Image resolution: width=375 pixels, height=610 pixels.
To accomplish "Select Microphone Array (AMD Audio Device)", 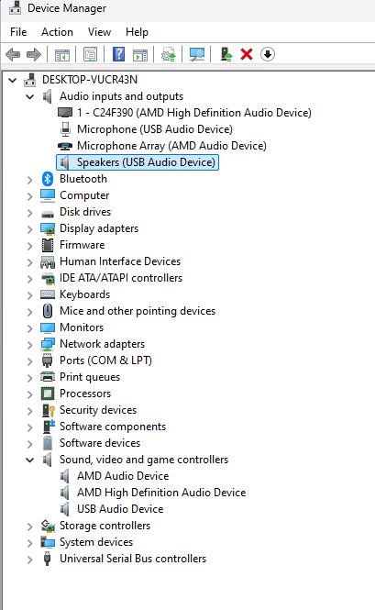I will [171, 146].
